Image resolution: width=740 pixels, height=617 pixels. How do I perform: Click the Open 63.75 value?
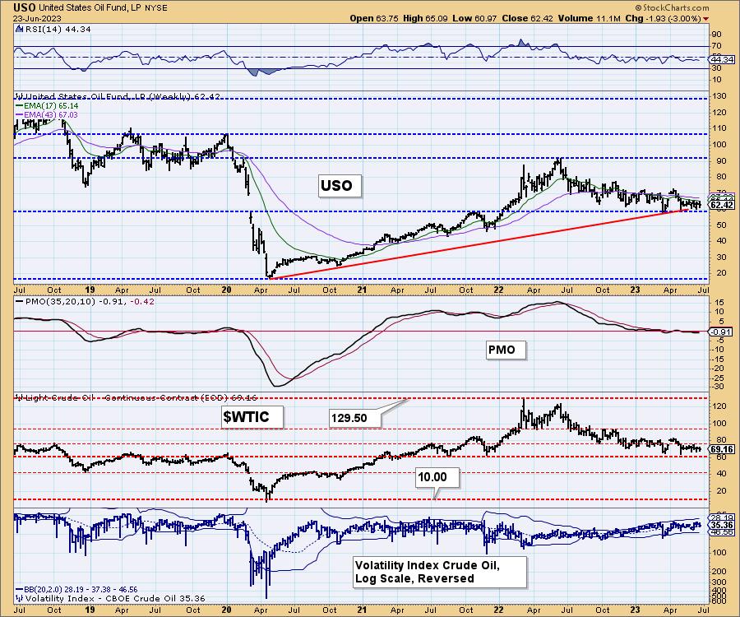[x=374, y=18]
